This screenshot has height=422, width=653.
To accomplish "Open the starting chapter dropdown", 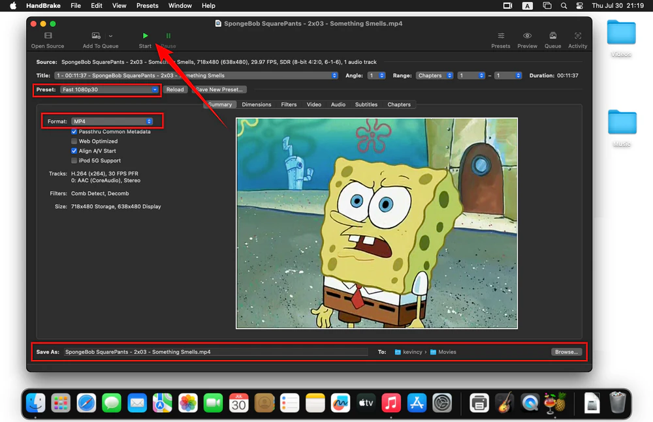I will click(471, 75).
